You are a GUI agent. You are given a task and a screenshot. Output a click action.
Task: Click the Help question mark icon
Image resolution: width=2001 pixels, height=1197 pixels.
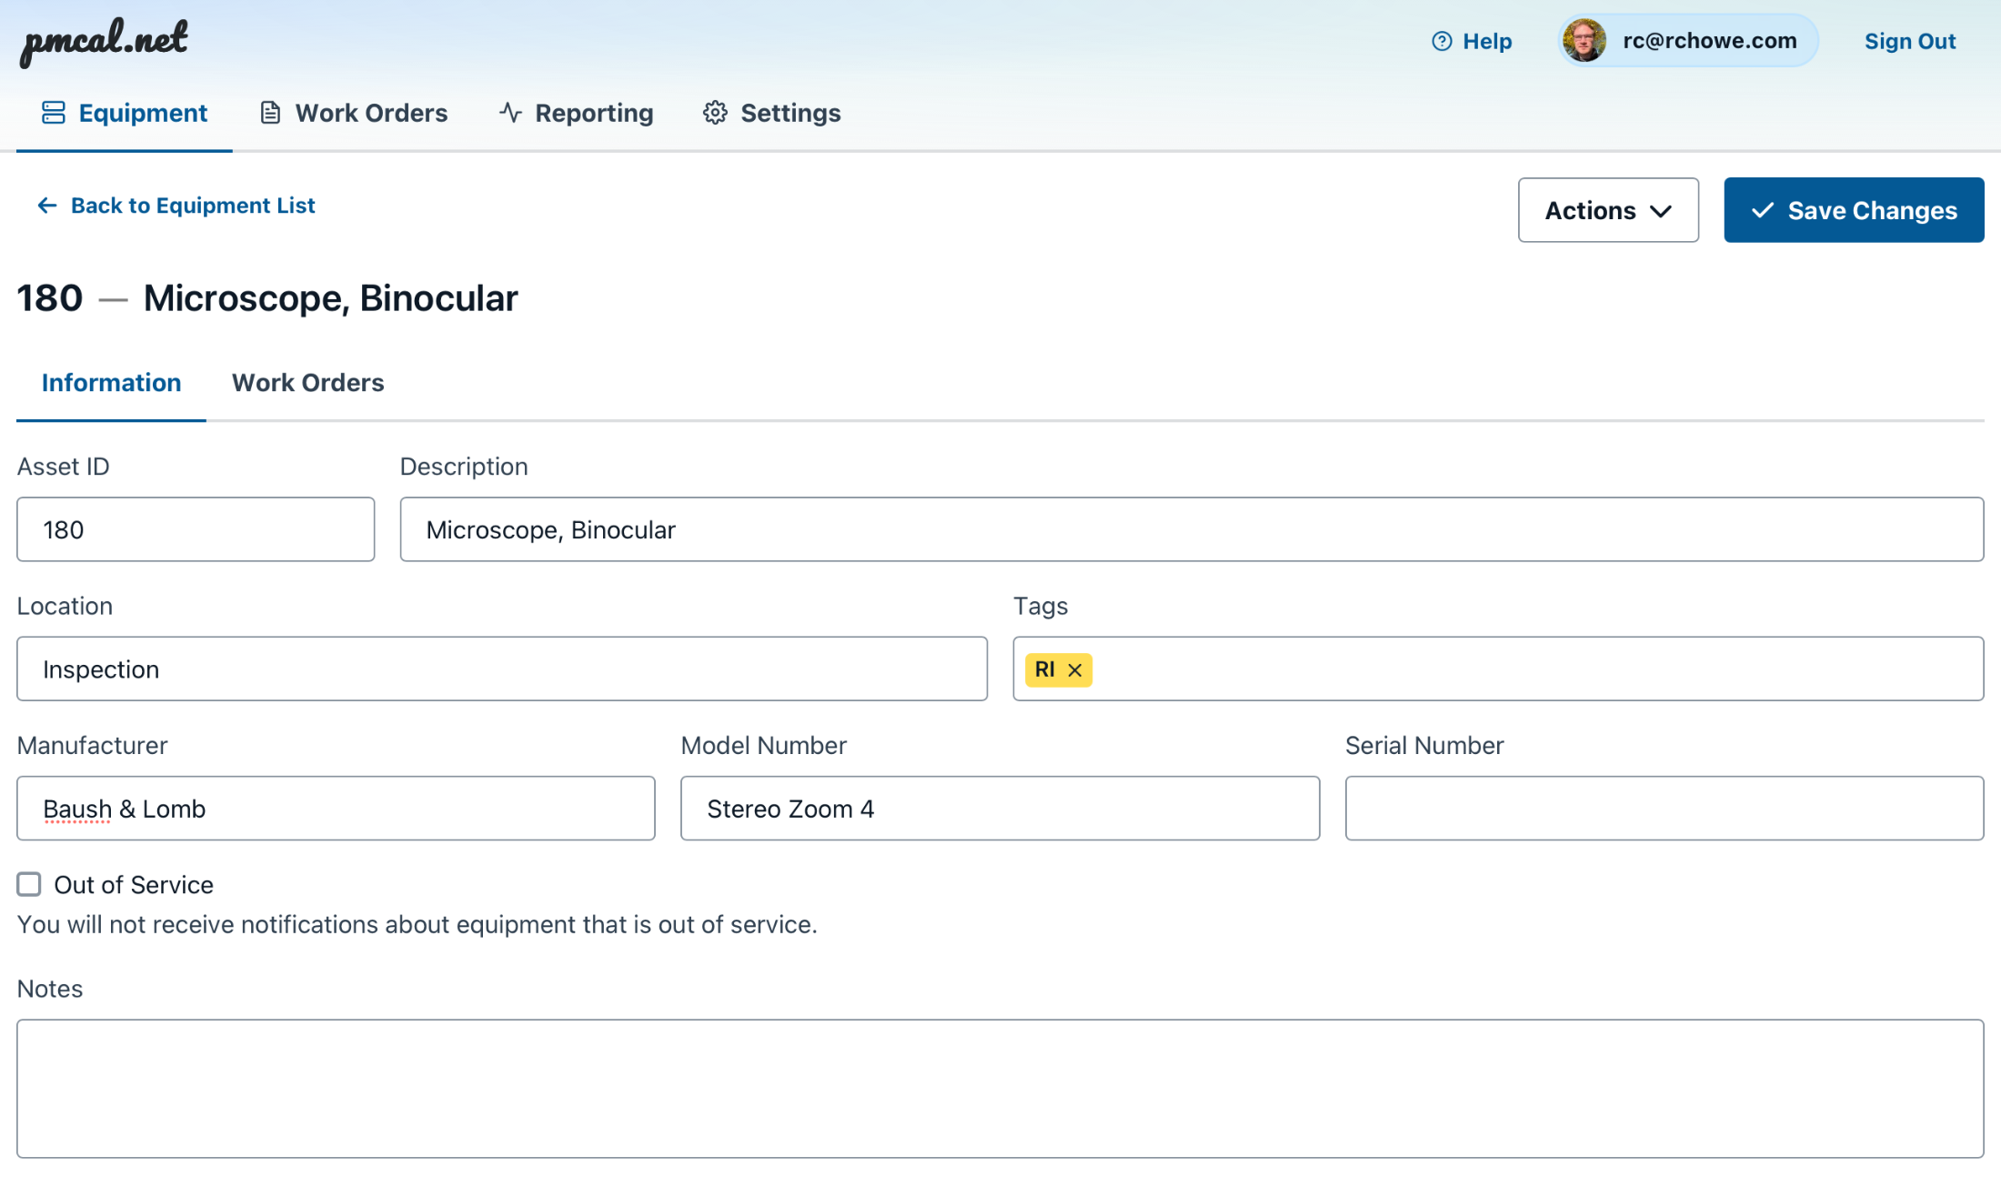pos(1442,41)
